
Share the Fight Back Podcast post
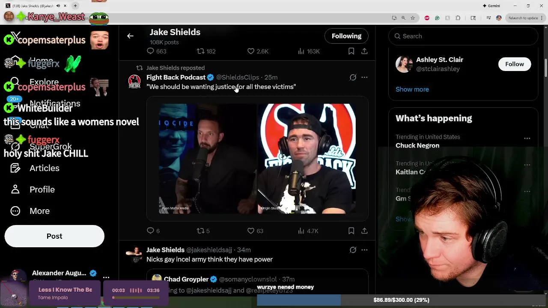(364, 231)
